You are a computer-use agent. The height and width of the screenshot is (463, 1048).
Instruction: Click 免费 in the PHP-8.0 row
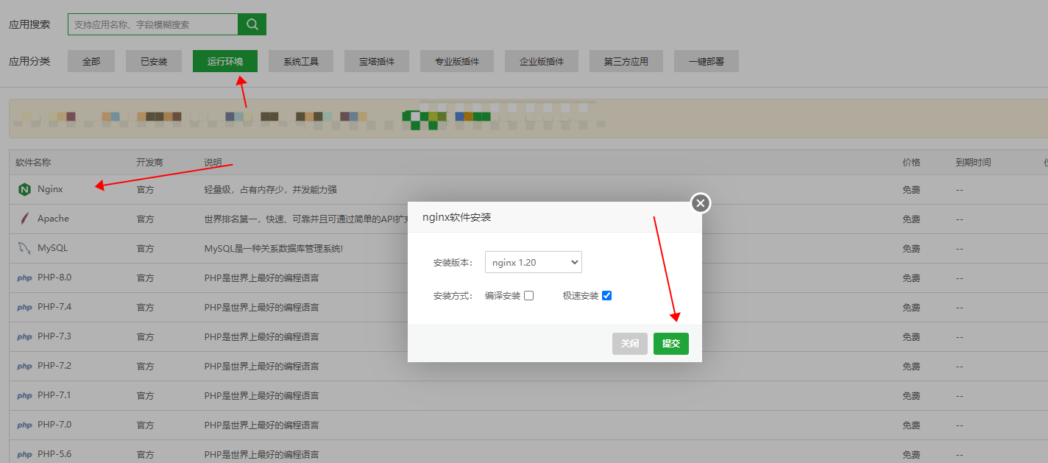[911, 278]
